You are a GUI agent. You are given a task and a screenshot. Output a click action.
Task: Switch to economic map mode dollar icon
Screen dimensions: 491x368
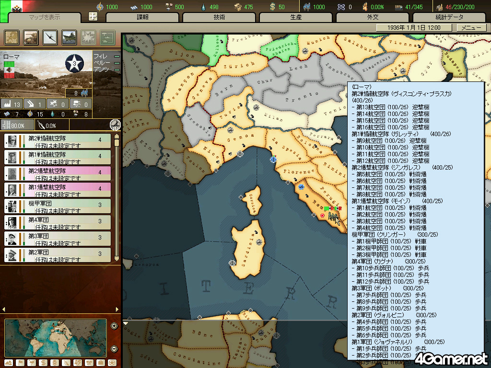pyautogui.click(x=43, y=363)
